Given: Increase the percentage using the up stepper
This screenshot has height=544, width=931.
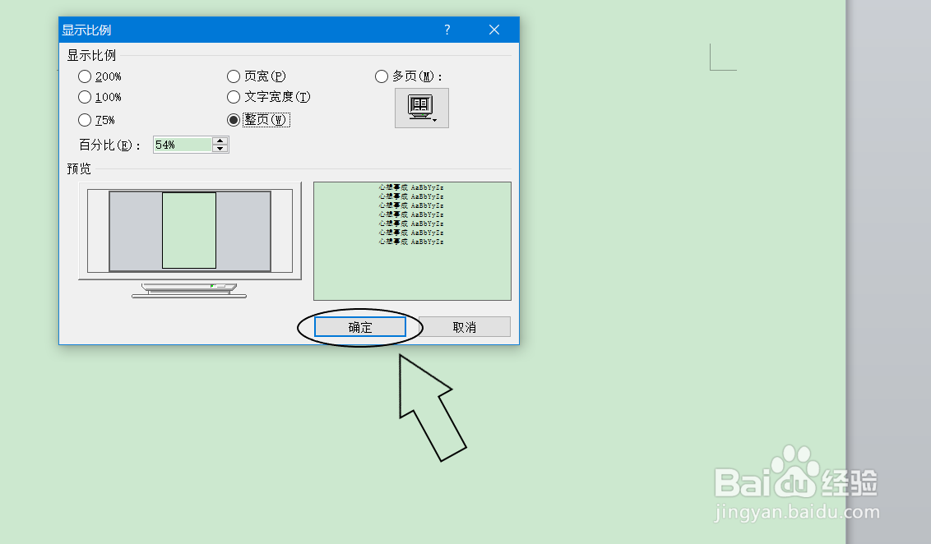Looking at the screenshot, I should (220, 140).
